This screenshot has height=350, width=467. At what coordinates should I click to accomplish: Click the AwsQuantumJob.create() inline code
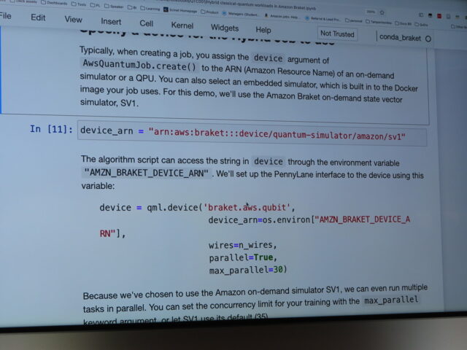click(x=139, y=65)
